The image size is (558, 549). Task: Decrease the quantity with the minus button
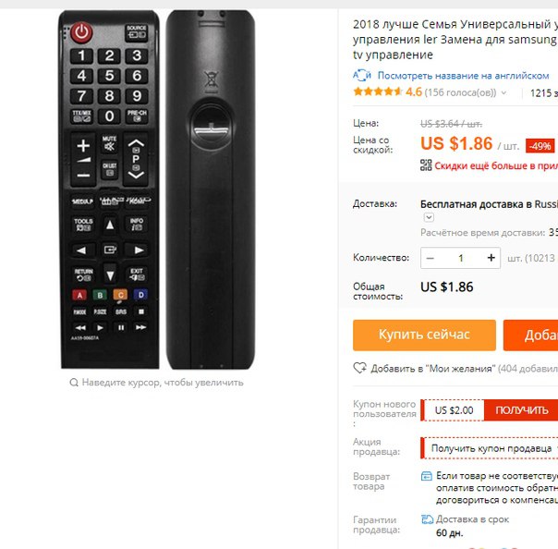[431, 258]
